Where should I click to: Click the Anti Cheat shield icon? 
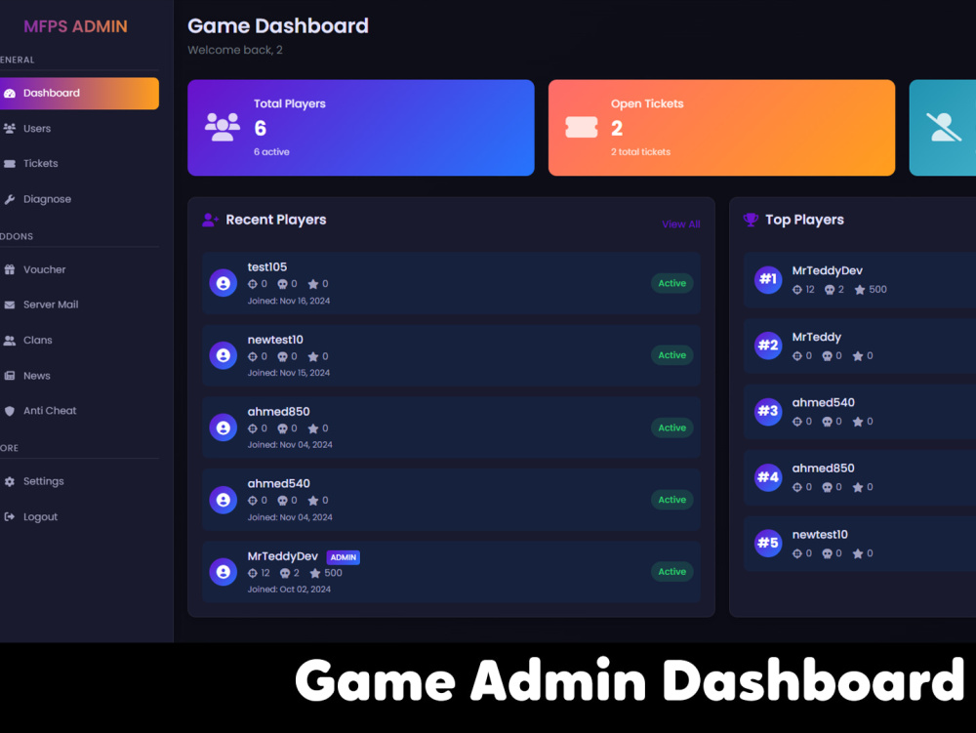(x=10, y=411)
